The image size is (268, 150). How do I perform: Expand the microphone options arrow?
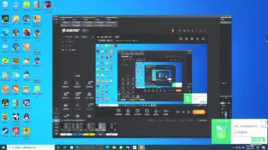coord(160,112)
